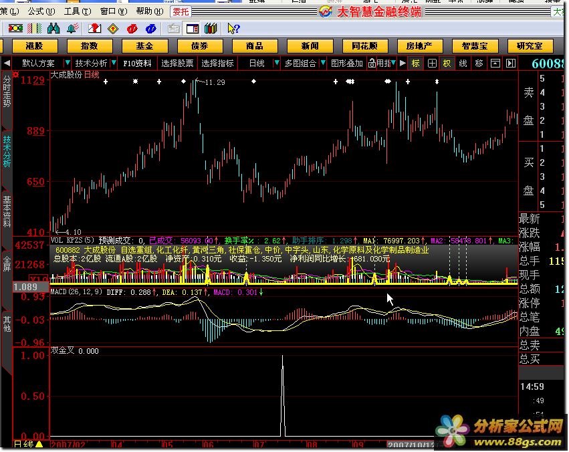569x452 pixels.
Task: Toggle the 标 marker button
Action: 415,64
